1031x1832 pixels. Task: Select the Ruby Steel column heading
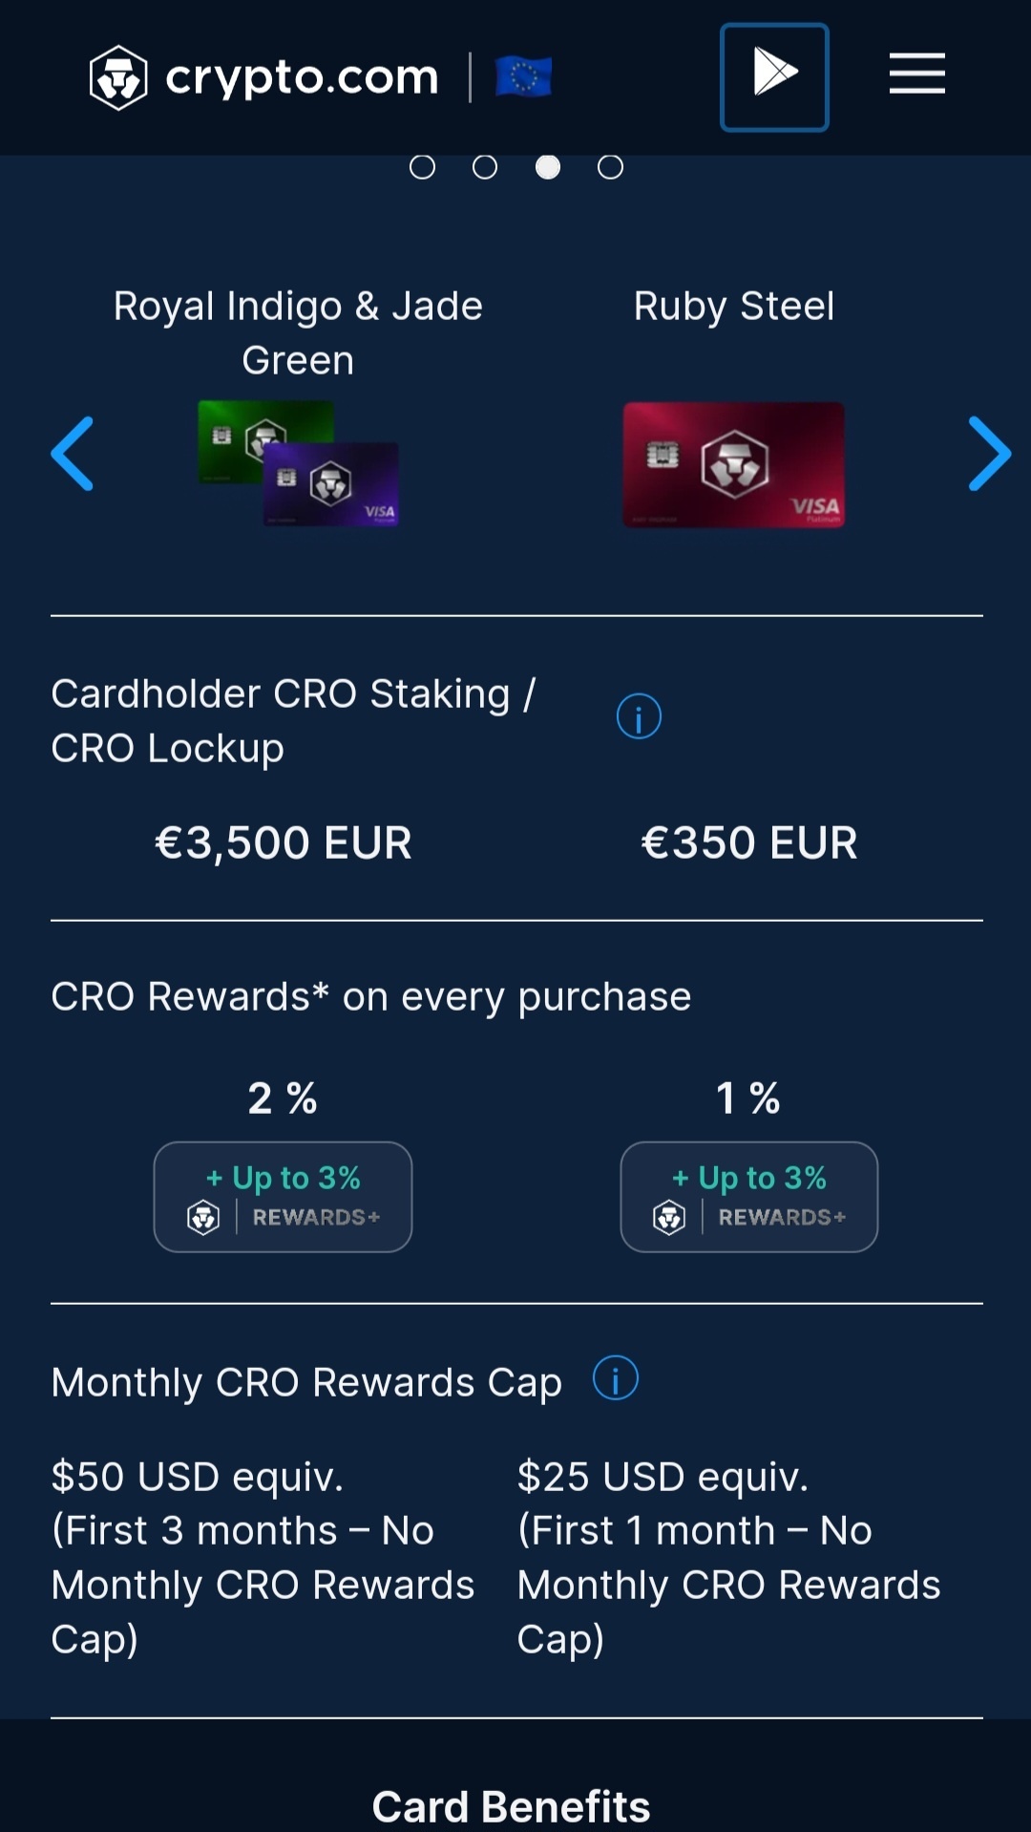(734, 305)
